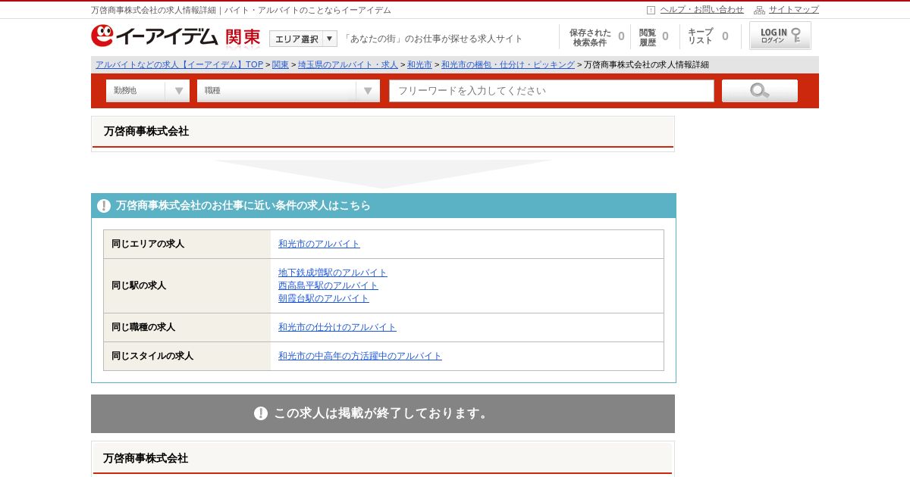
Task: Open 保存された検索条件
Action: pos(596,37)
